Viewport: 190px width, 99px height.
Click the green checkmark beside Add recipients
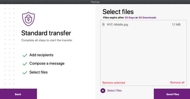point(25,55)
